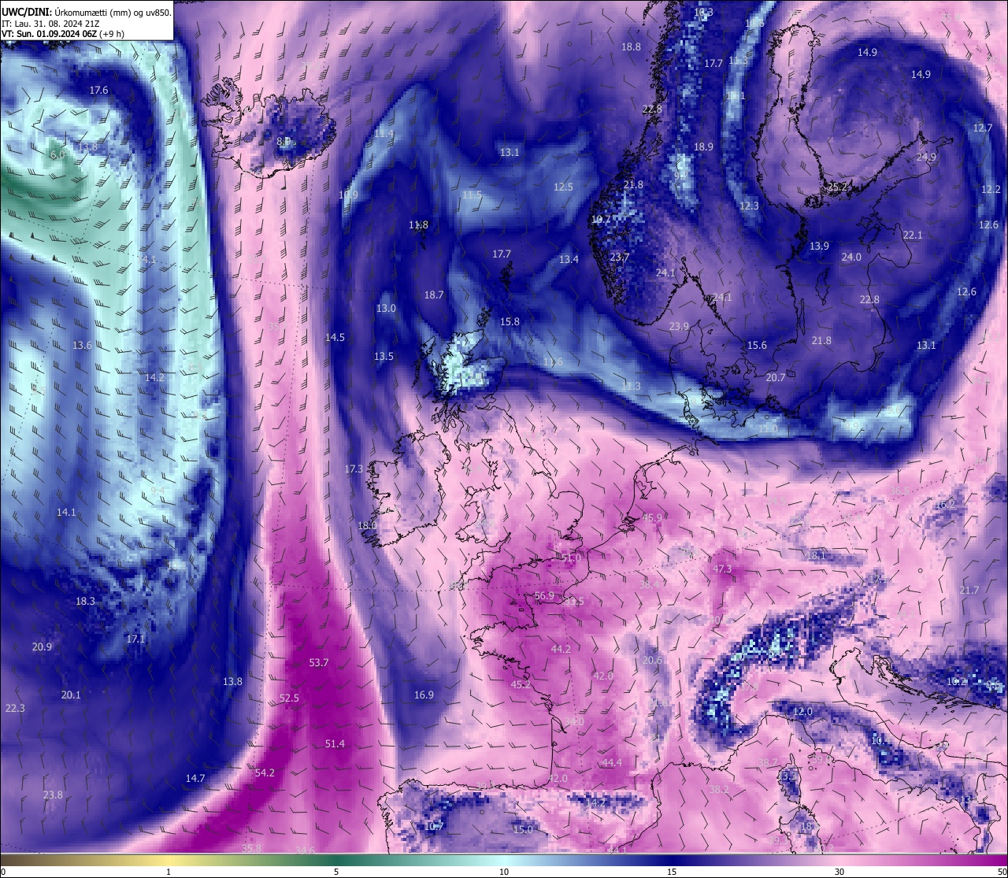Click the 17.3 value west of Ireland
Screen dimensions: 1008x878
(354, 469)
